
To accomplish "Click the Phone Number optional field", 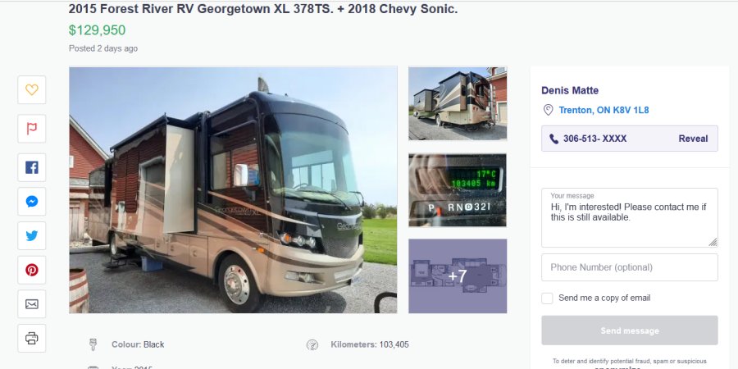I will pos(629,267).
